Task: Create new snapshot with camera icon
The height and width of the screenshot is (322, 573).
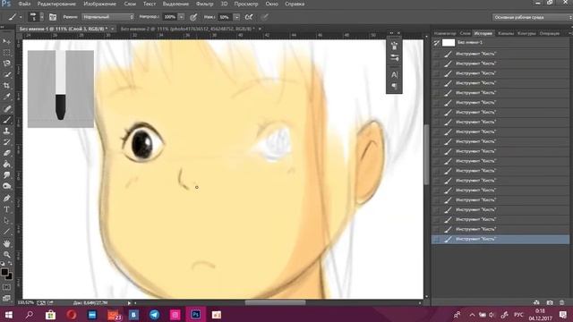Action: [550, 302]
